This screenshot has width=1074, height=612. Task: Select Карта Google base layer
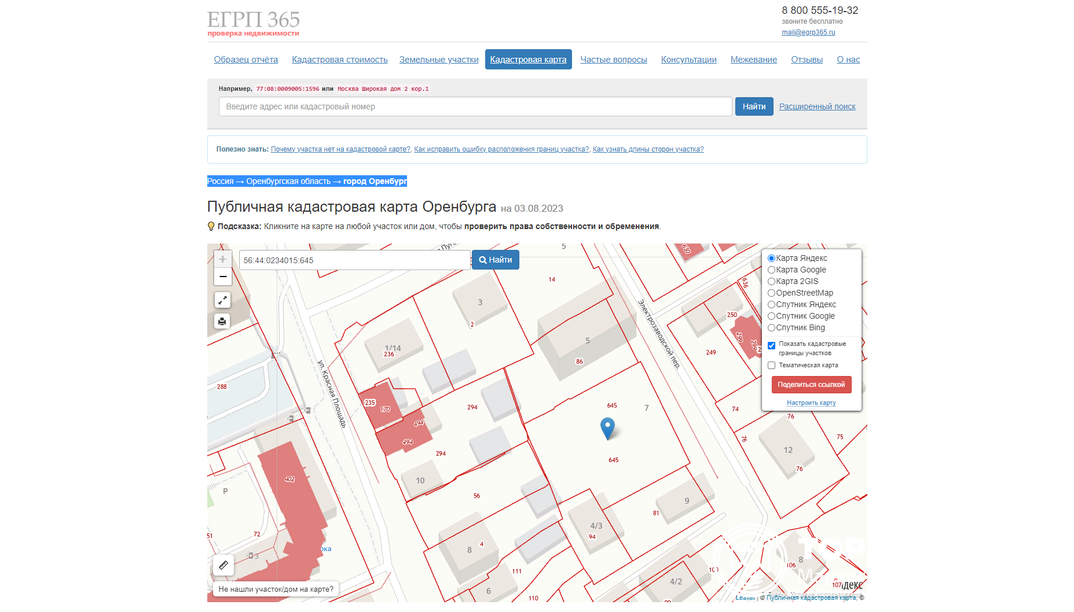click(771, 270)
